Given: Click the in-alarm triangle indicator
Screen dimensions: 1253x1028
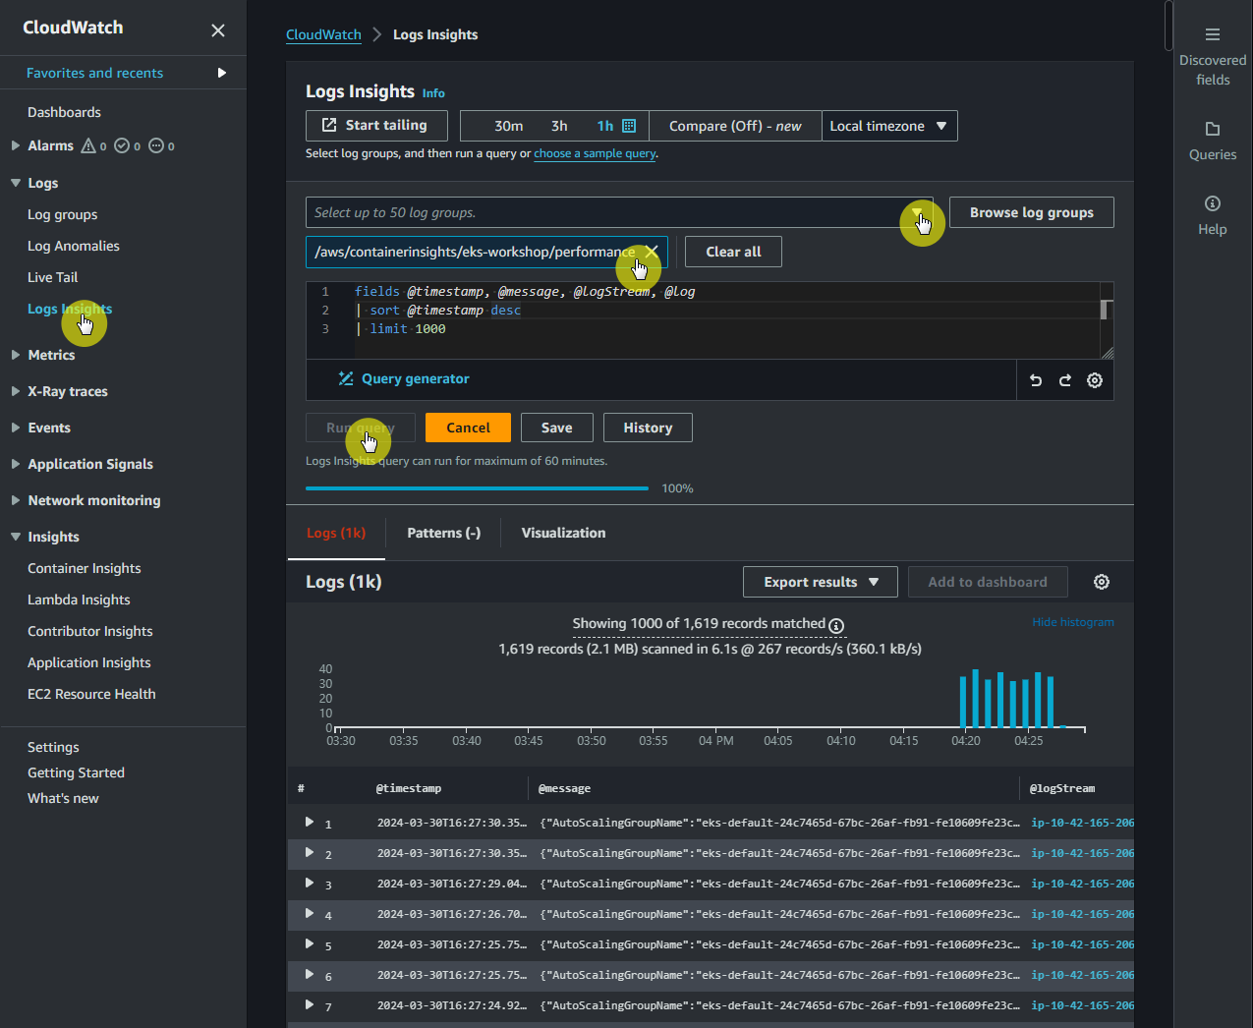Looking at the screenshot, I should click(88, 145).
